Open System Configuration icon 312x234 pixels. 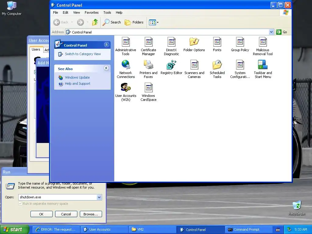240,69
